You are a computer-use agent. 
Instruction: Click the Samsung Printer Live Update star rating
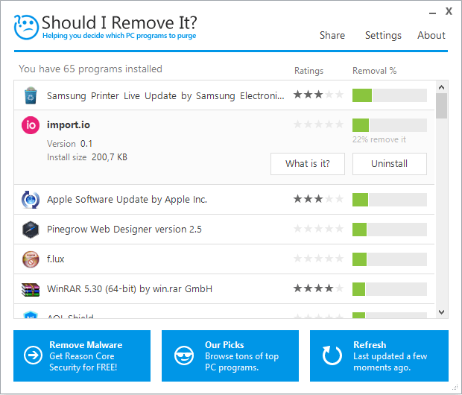click(x=318, y=95)
